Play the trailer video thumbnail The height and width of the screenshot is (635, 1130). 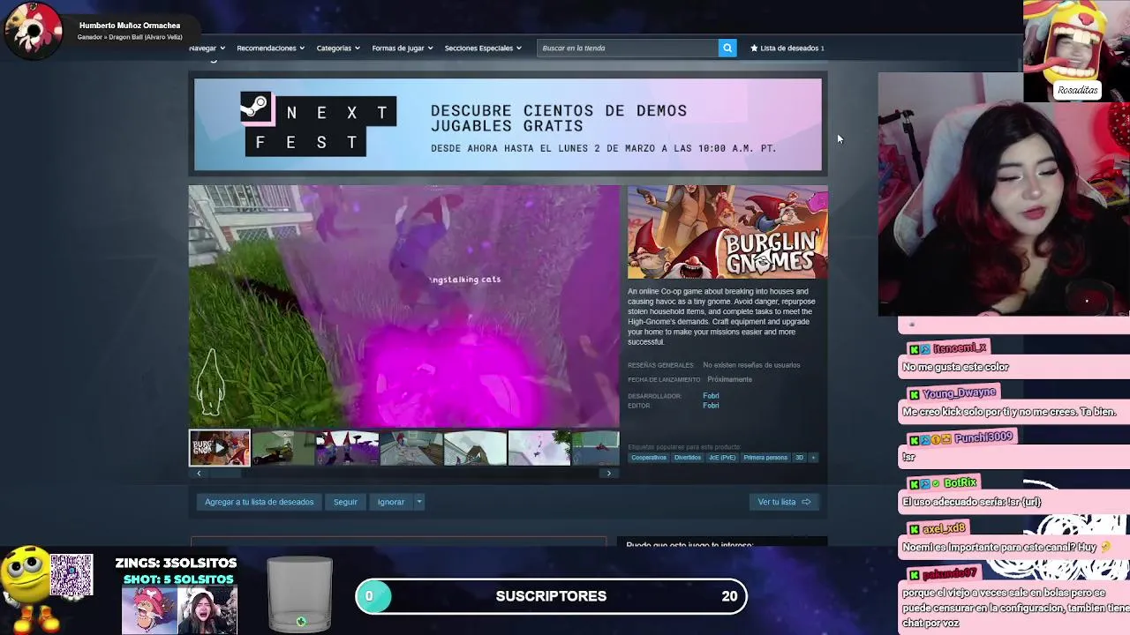(x=219, y=447)
